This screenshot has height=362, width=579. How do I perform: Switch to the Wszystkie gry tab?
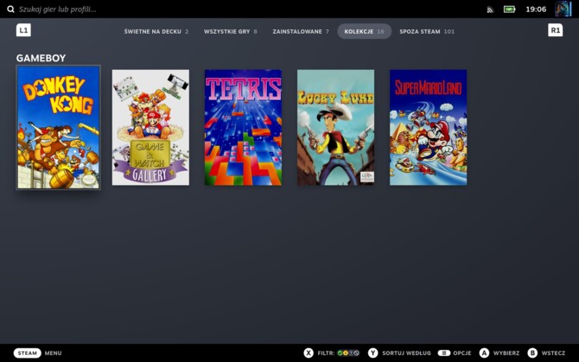pyautogui.click(x=231, y=32)
